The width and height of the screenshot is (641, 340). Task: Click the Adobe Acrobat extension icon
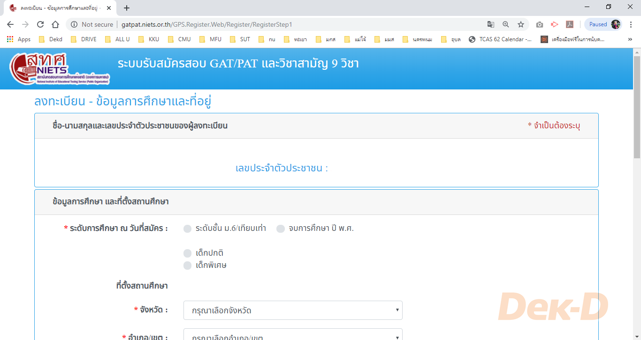[569, 24]
